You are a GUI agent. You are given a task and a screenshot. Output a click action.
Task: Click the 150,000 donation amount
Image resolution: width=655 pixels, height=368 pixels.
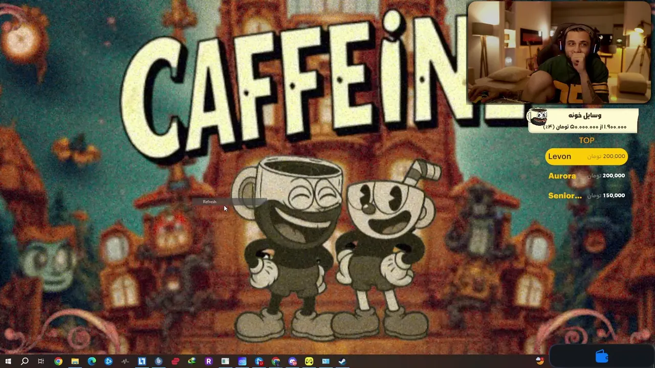(x=614, y=195)
